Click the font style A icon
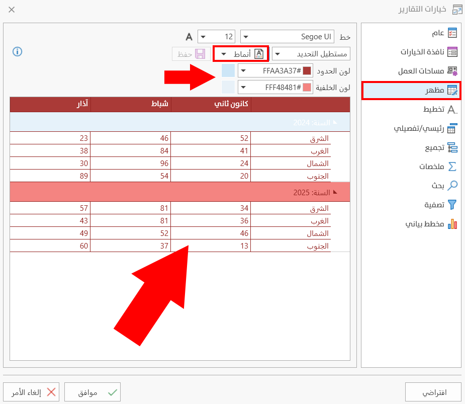The width and height of the screenshot is (465, 404). [x=189, y=37]
